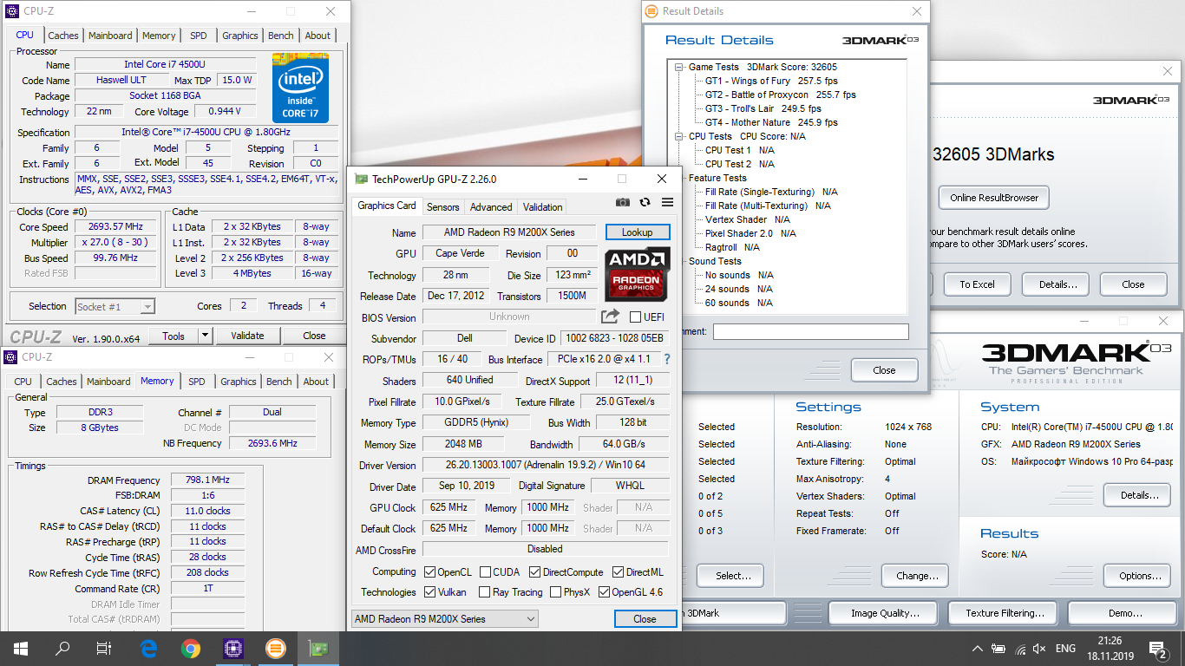1185x666 pixels.
Task: Open network tray icon
Action: 1019,649
